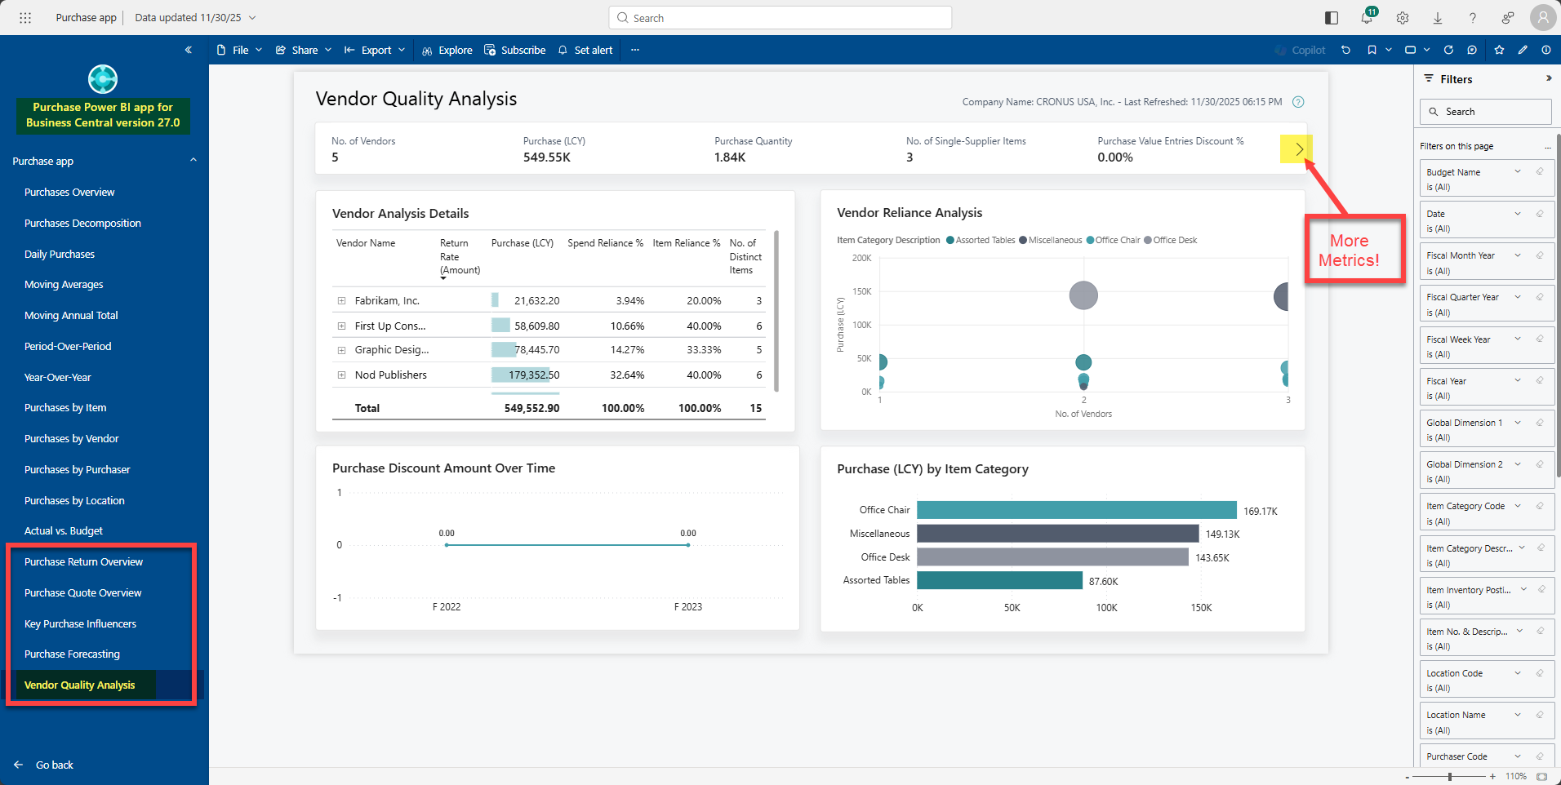Add report to favorites with star icon

pyautogui.click(x=1499, y=50)
